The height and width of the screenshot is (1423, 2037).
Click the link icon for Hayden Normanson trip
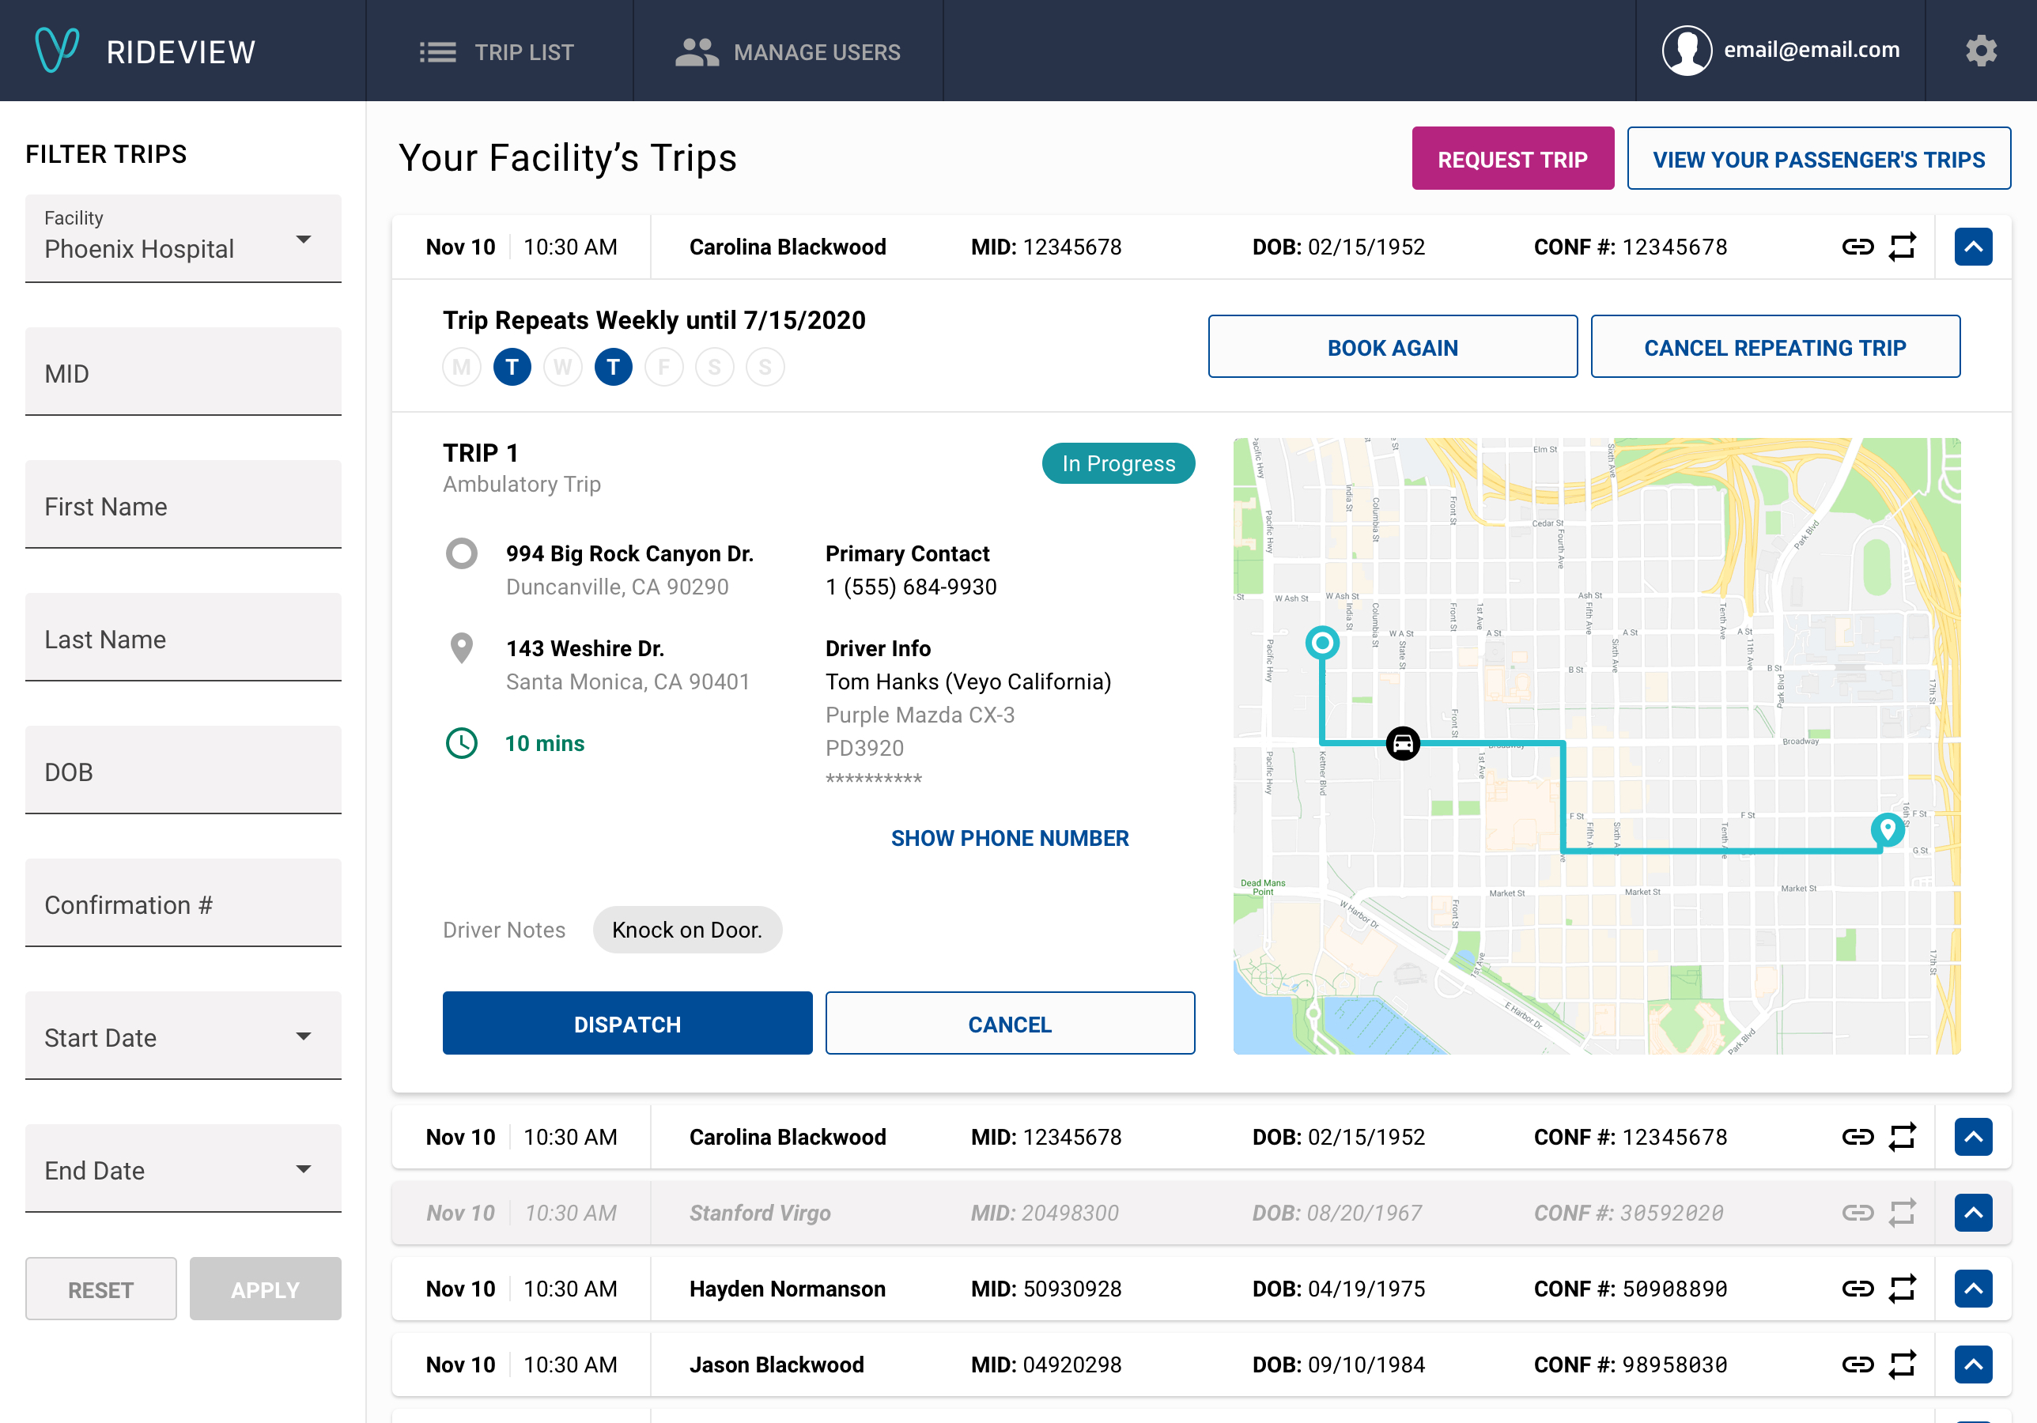(x=1857, y=1287)
